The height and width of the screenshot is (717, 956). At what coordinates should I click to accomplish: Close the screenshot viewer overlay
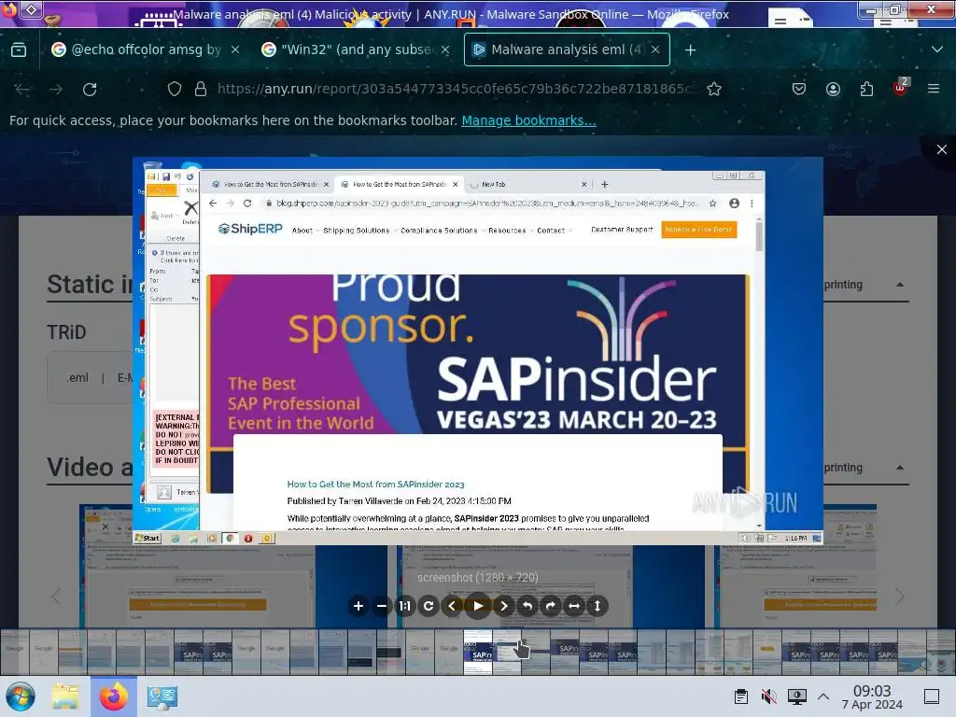coord(941,149)
